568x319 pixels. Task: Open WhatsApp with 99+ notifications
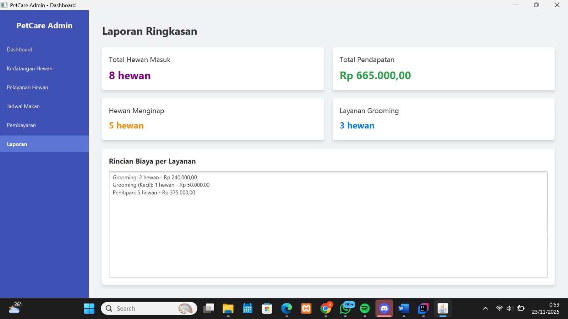click(x=345, y=308)
